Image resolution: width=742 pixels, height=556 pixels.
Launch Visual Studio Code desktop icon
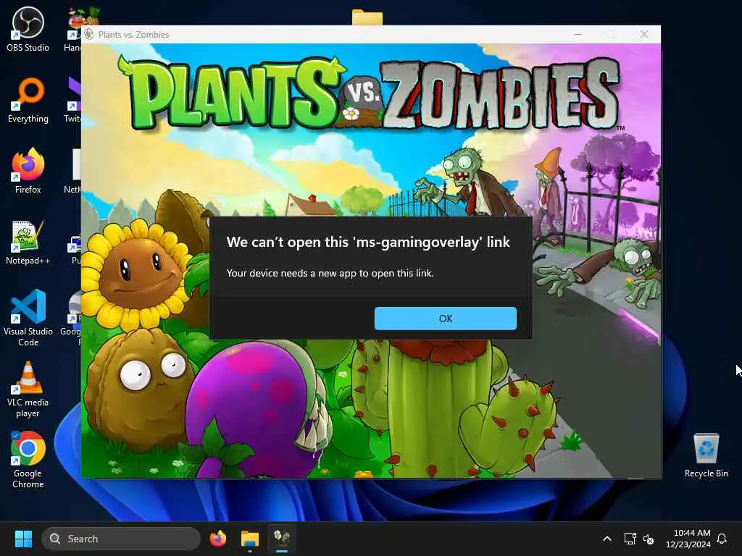pyautogui.click(x=28, y=318)
